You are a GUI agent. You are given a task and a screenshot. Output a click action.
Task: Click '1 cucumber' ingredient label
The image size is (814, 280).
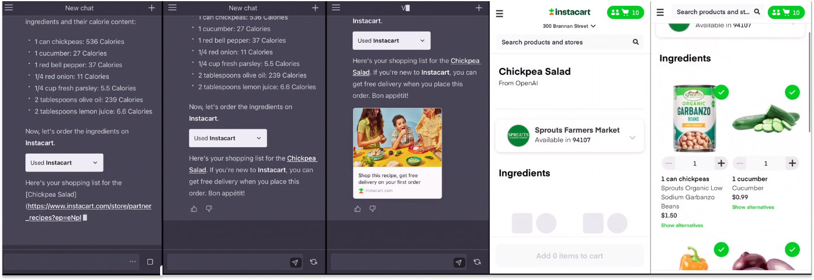(x=750, y=179)
